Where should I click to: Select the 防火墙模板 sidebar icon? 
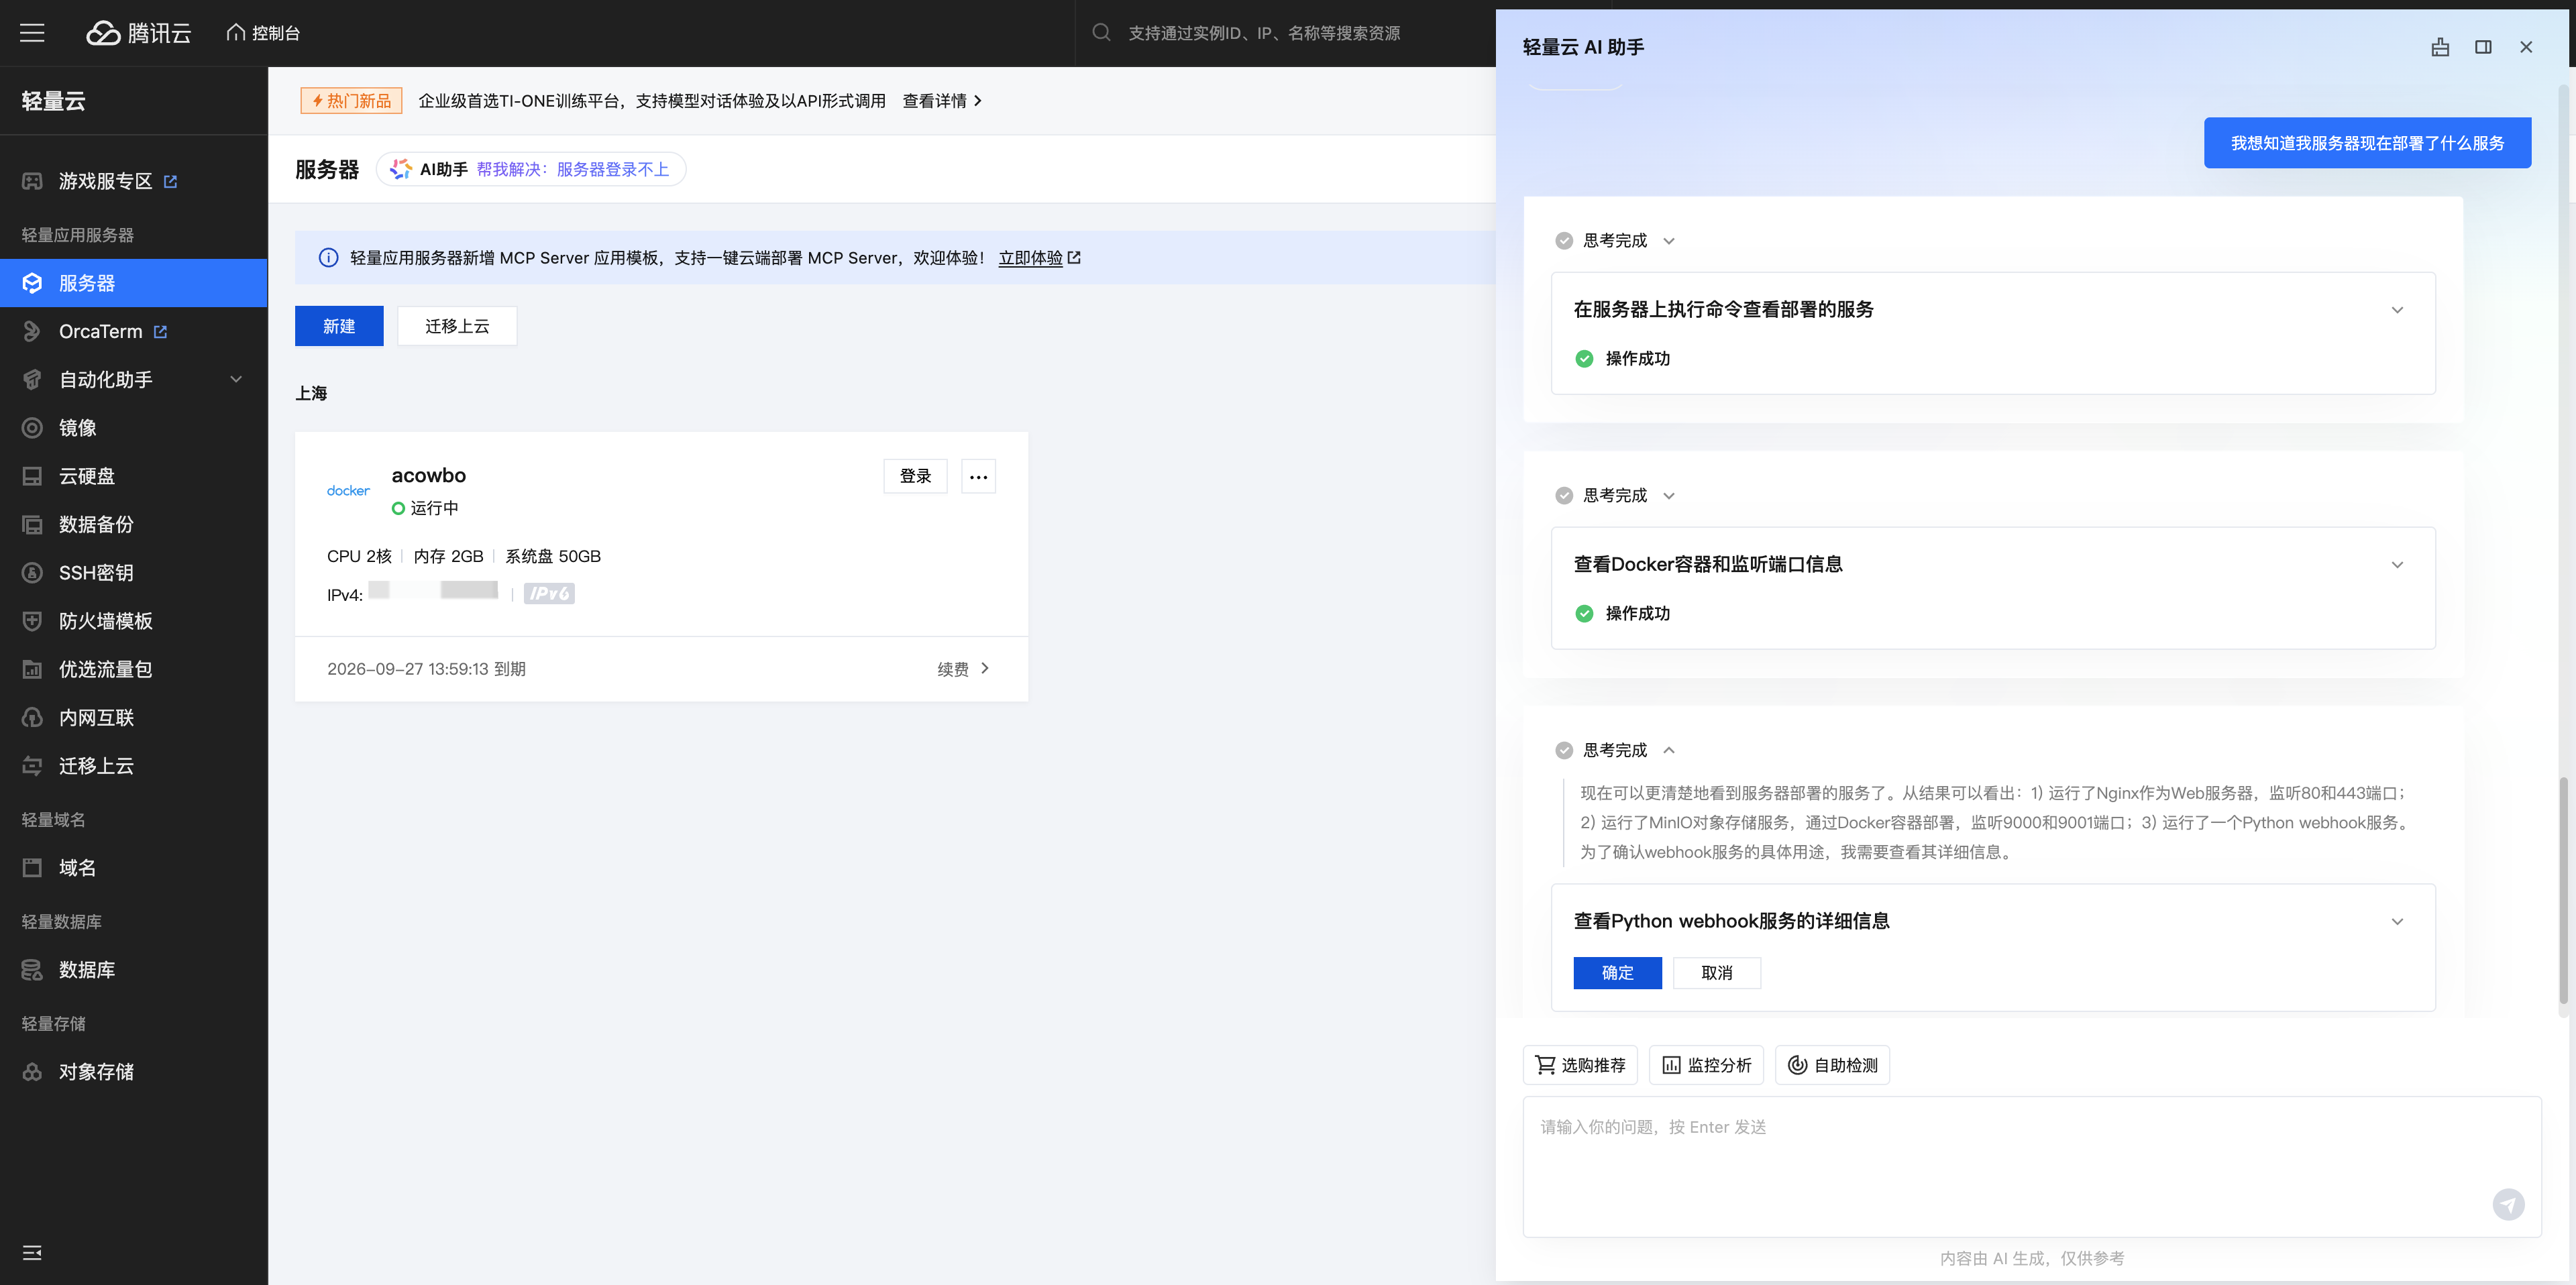pos(33,620)
